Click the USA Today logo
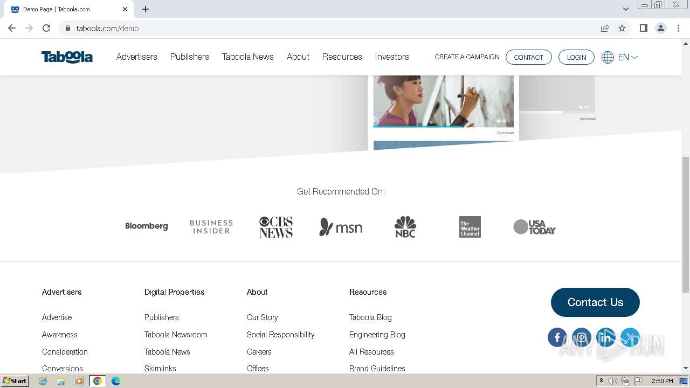The image size is (690, 388). (x=534, y=227)
